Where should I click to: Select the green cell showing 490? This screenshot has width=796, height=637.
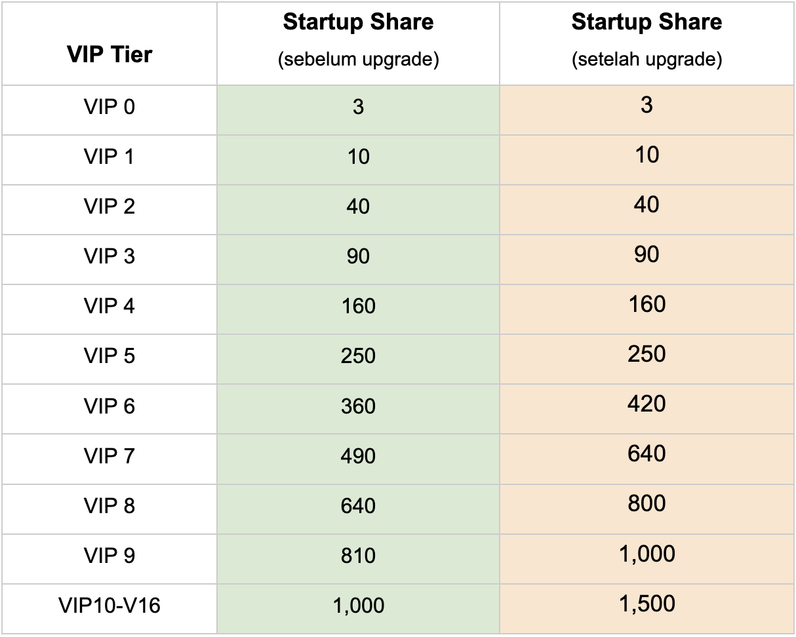pos(358,456)
